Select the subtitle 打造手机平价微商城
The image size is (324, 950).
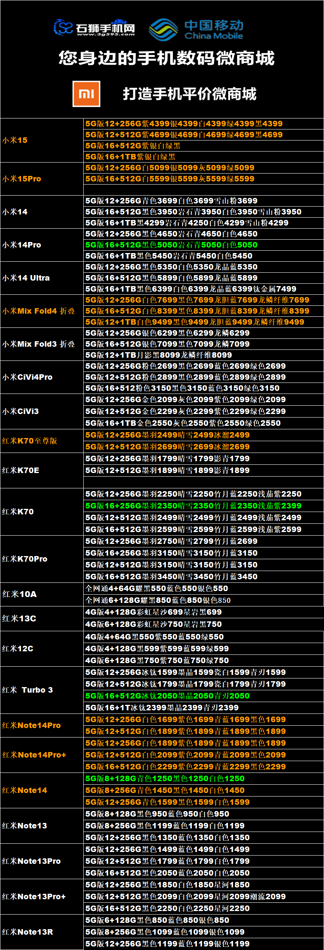[190, 94]
